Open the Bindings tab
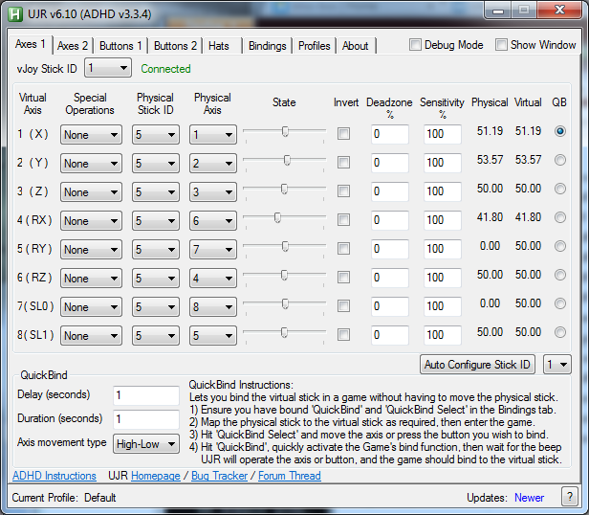Screen dimensions: 589x515 267,46
